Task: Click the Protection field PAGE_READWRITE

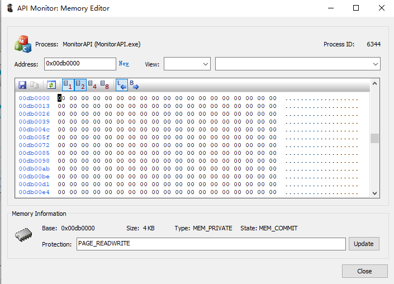Action: (211, 244)
